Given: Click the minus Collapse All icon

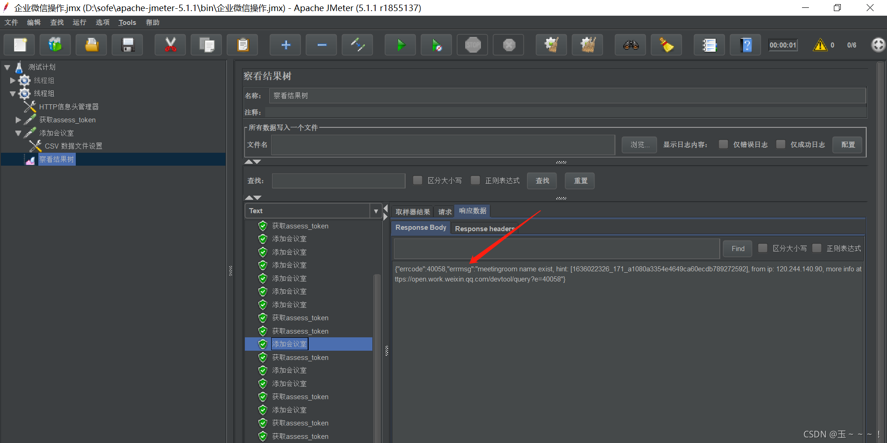Looking at the screenshot, I should pyautogui.click(x=322, y=45).
